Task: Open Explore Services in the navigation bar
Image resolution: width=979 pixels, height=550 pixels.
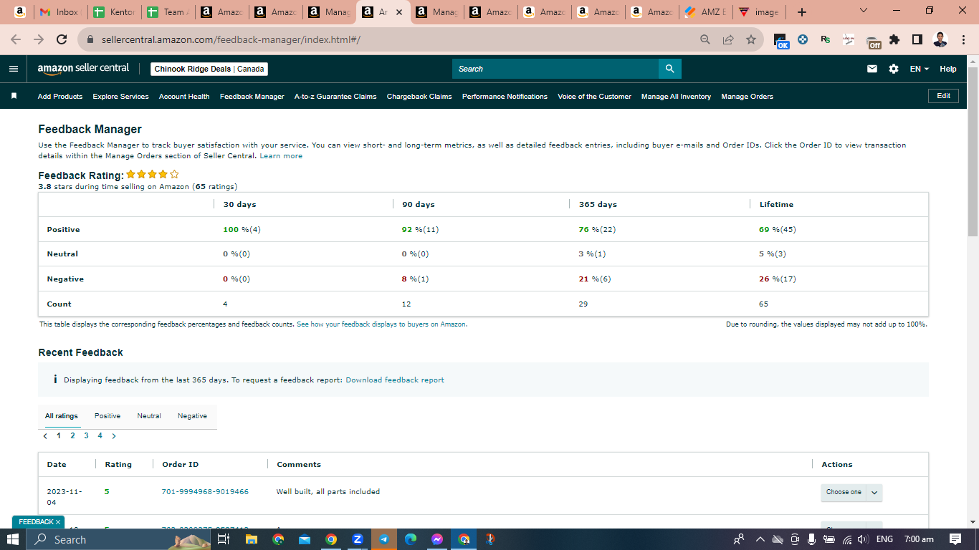Action: (x=120, y=96)
